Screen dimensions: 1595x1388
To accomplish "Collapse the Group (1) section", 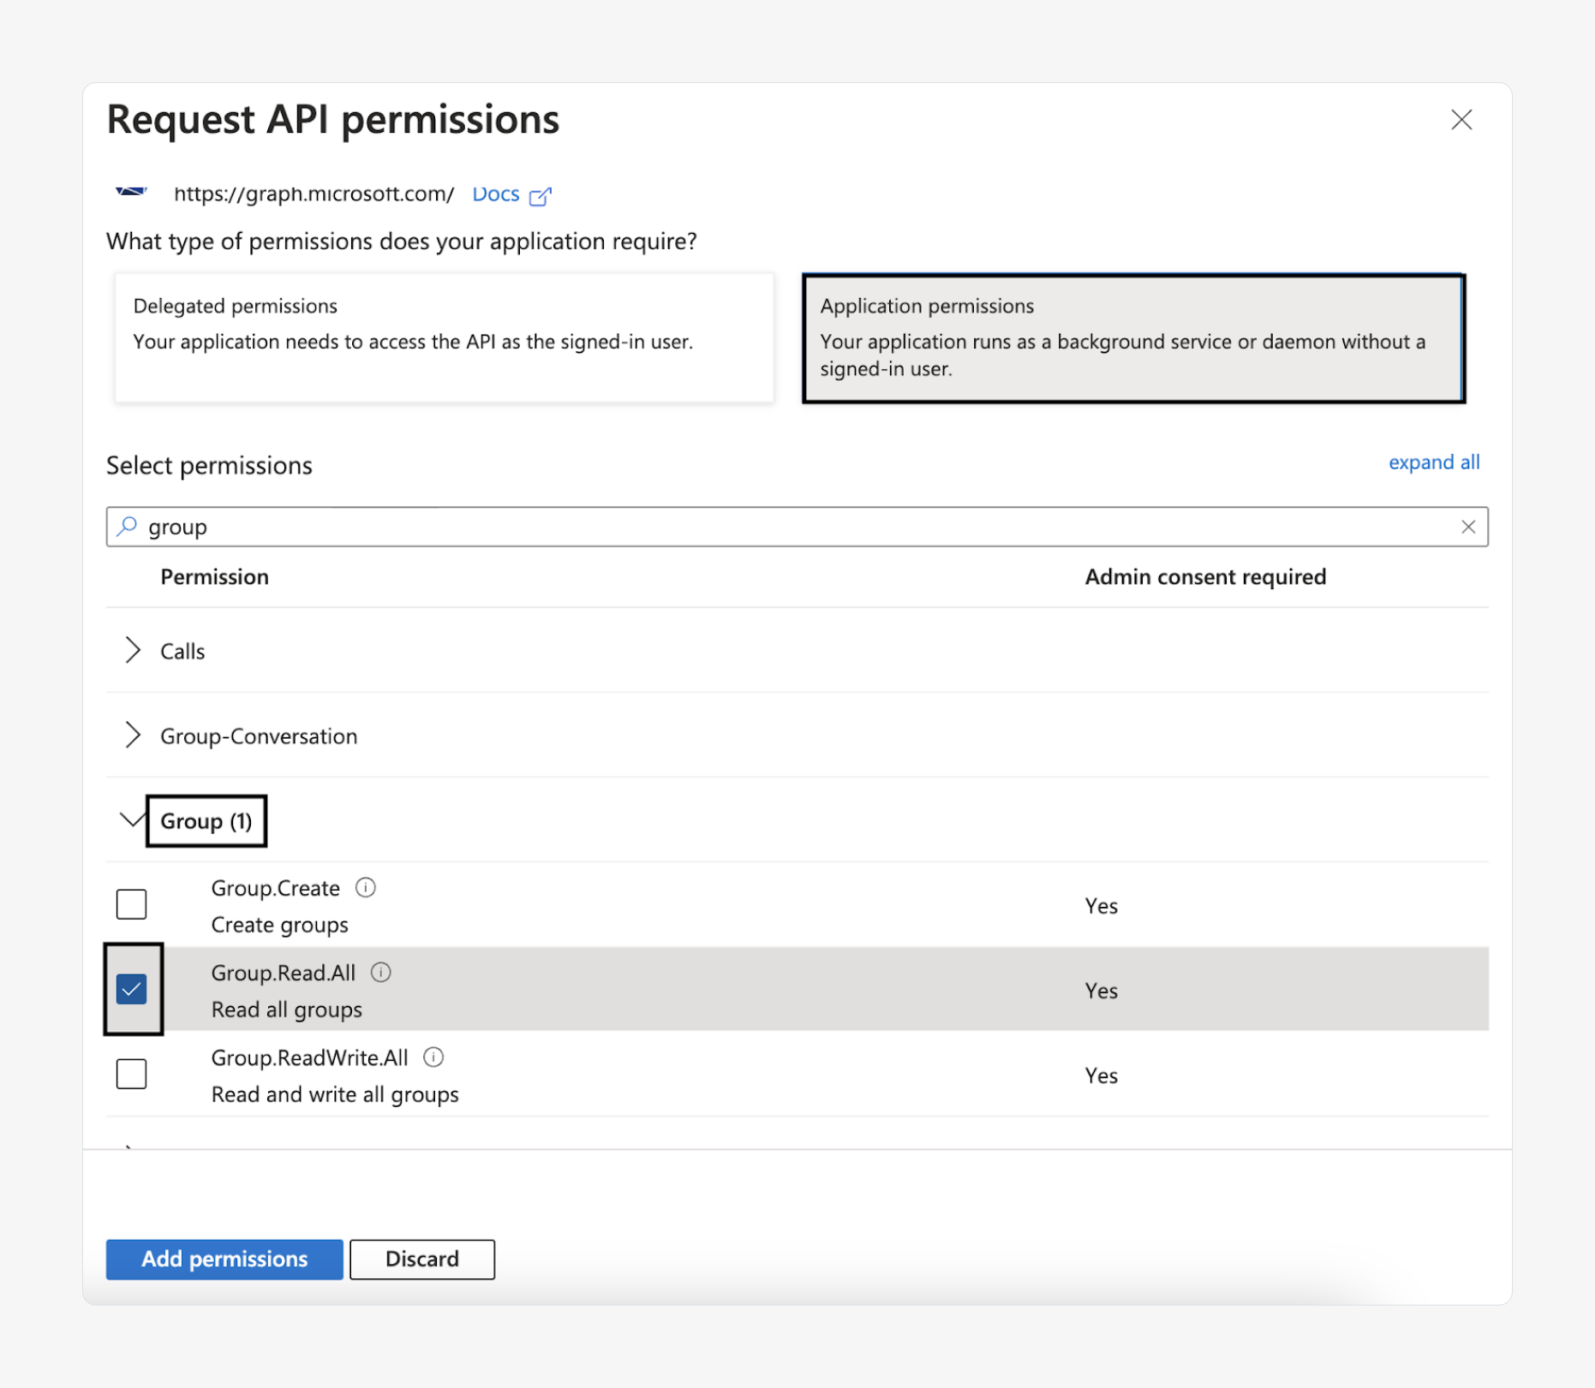I will (x=131, y=820).
